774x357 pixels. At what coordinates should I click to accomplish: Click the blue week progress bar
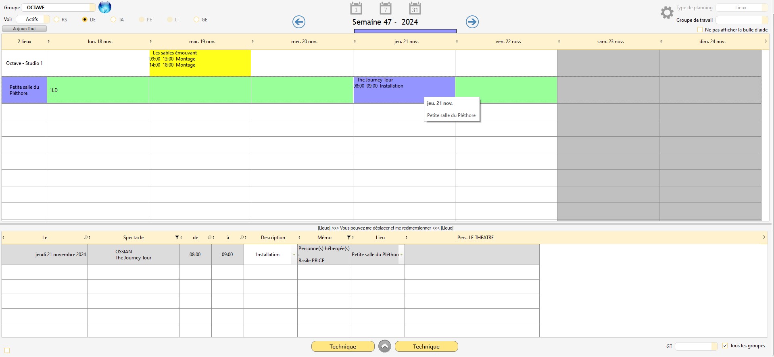(405, 31)
